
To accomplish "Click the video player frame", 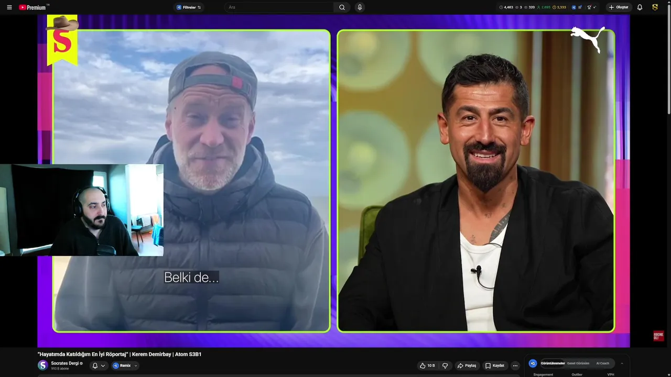I will [x=333, y=181].
